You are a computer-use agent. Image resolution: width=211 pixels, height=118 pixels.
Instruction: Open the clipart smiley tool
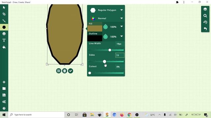(4, 34)
